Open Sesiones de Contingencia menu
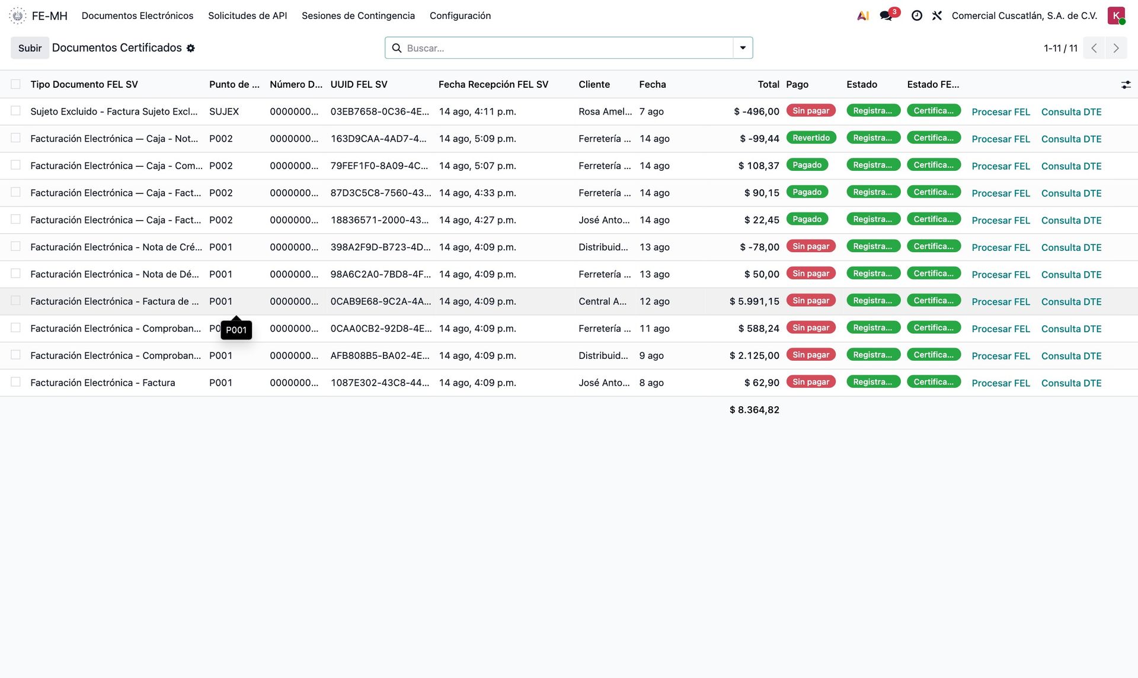Image resolution: width=1138 pixels, height=678 pixels. 358,15
